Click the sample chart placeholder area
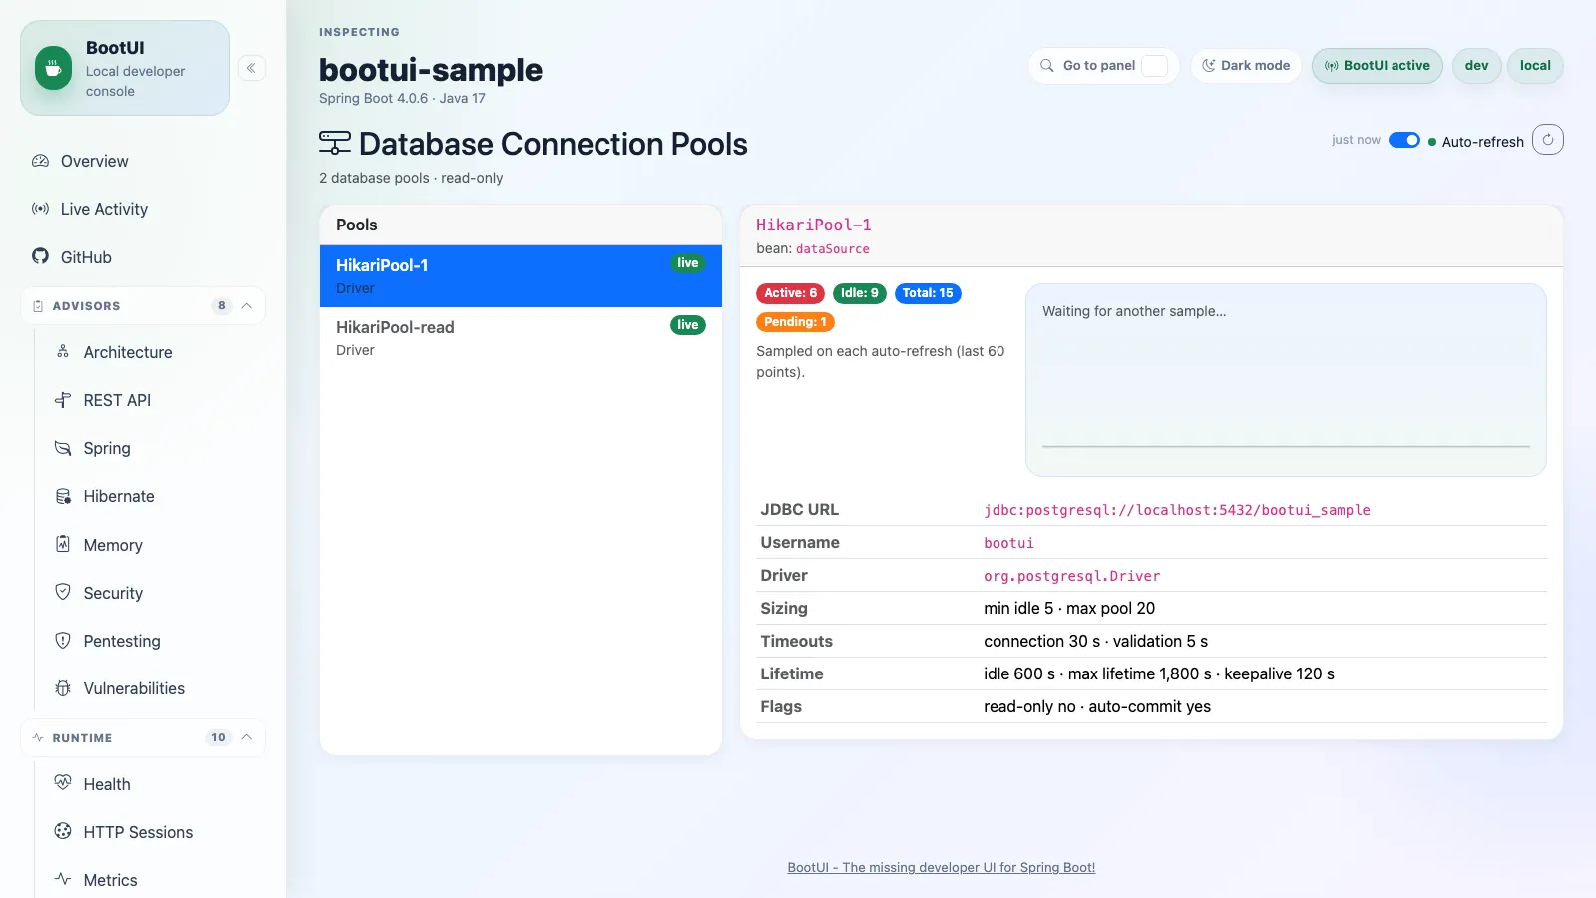1596x898 pixels. 1286,380
